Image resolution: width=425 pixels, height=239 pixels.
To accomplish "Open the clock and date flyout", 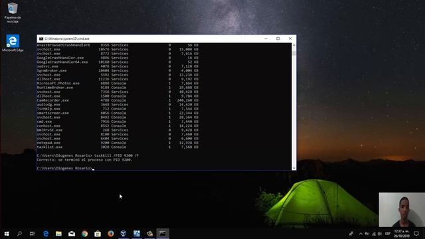I will coord(402,234).
